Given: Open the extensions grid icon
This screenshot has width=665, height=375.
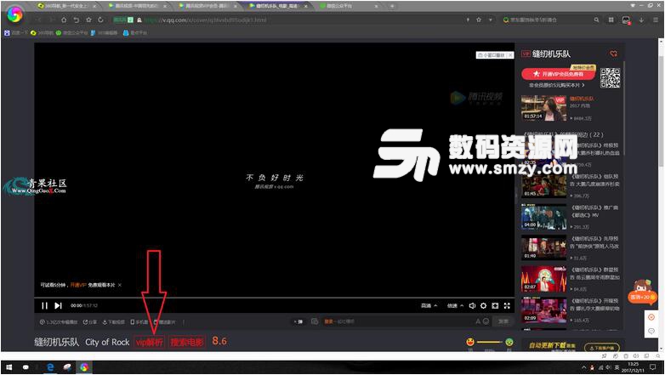Looking at the screenshot, I should [x=611, y=20].
